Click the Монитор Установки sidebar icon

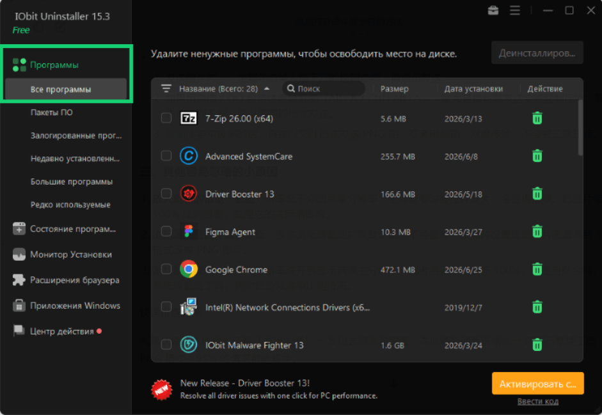pos(19,254)
